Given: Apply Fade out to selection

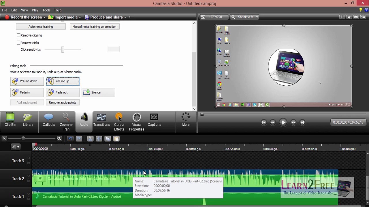Looking at the screenshot, I should [63, 93].
